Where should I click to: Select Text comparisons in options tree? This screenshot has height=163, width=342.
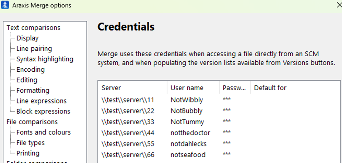[x=33, y=28]
